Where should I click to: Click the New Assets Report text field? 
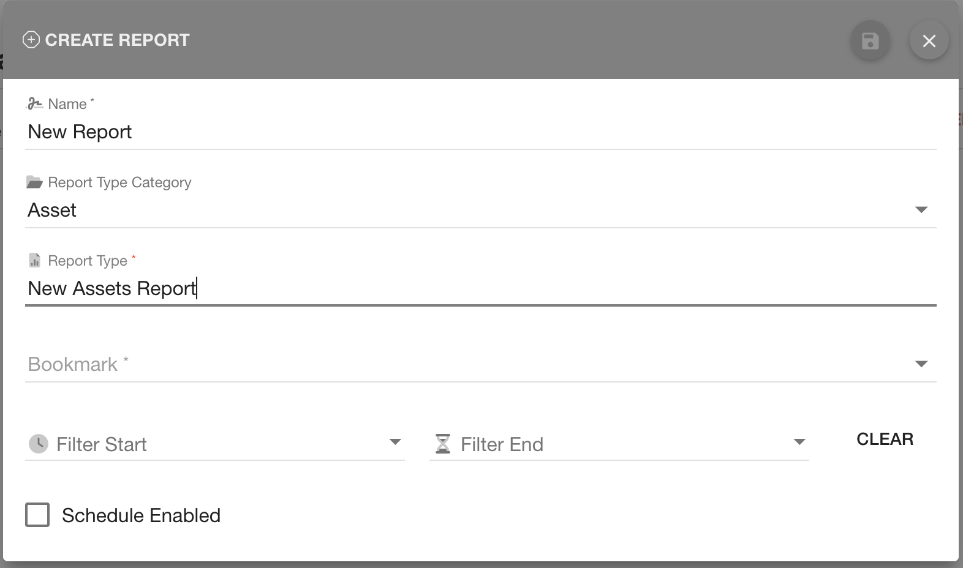(x=245, y=288)
